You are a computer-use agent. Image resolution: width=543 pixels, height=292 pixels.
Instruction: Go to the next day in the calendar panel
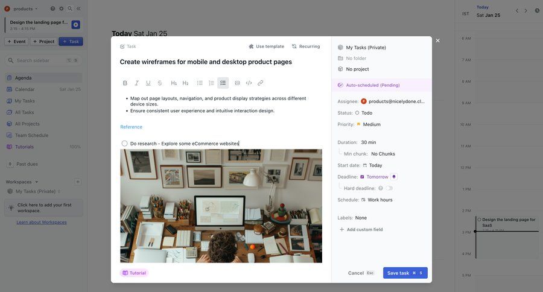click(x=526, y=11)
